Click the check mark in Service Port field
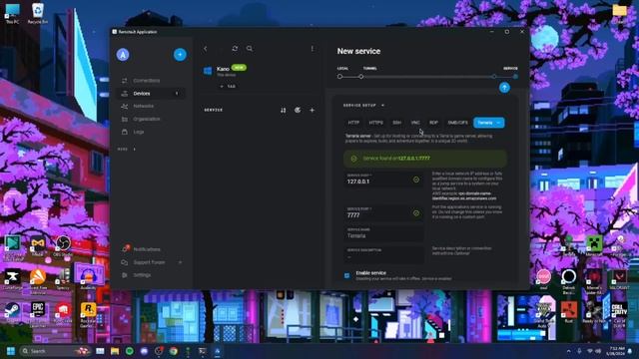 point(416,212)
